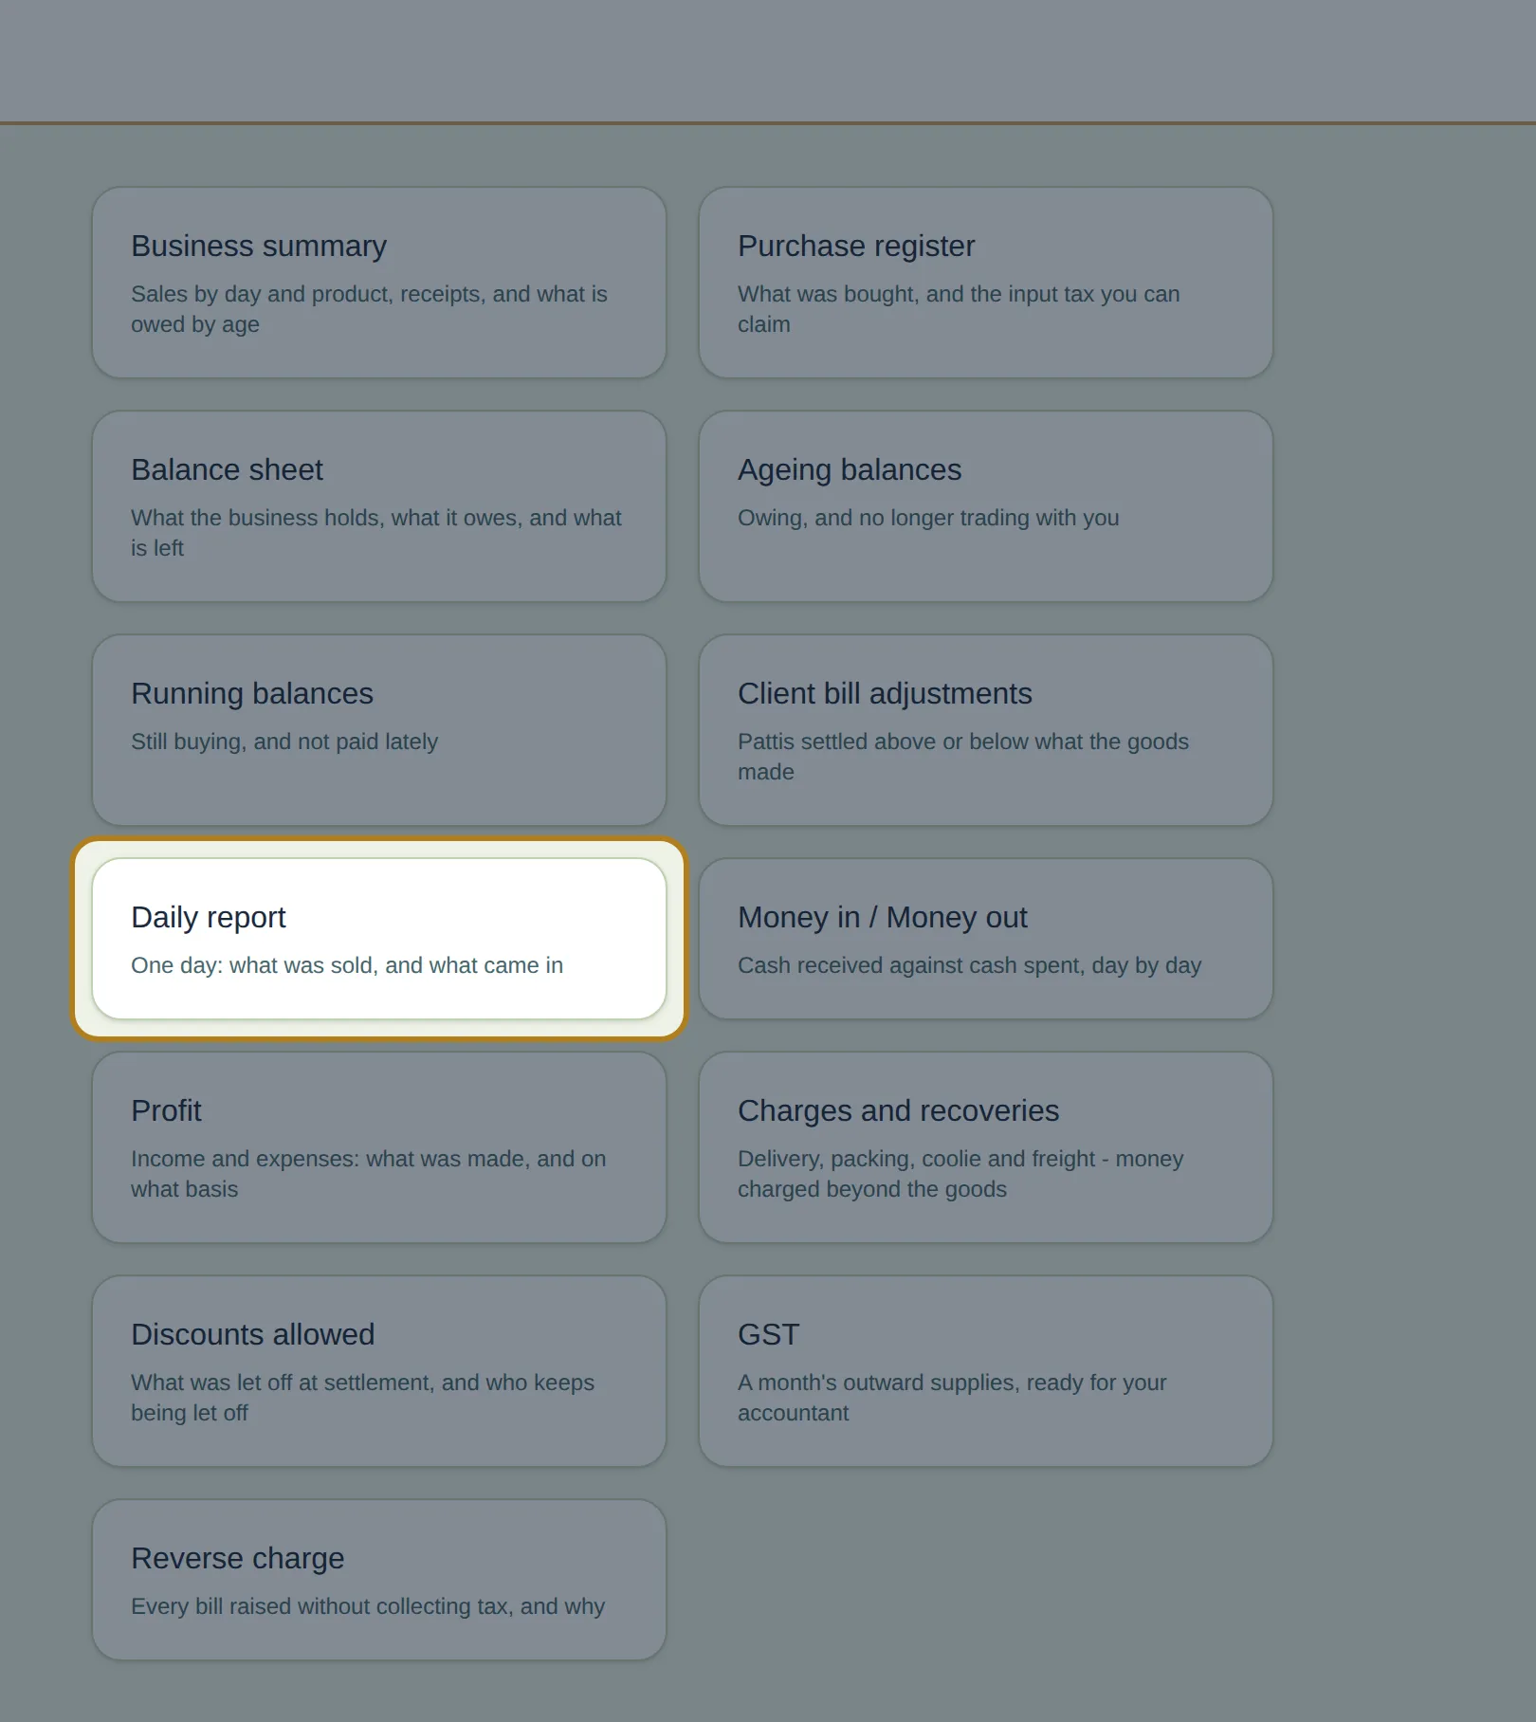
Task: Open Client bill adjustments card
Action: 986,730
